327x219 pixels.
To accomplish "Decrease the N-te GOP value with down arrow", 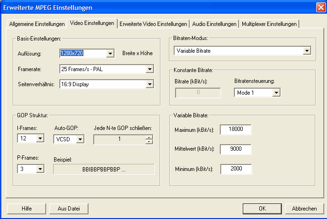I will coord(150,141).
